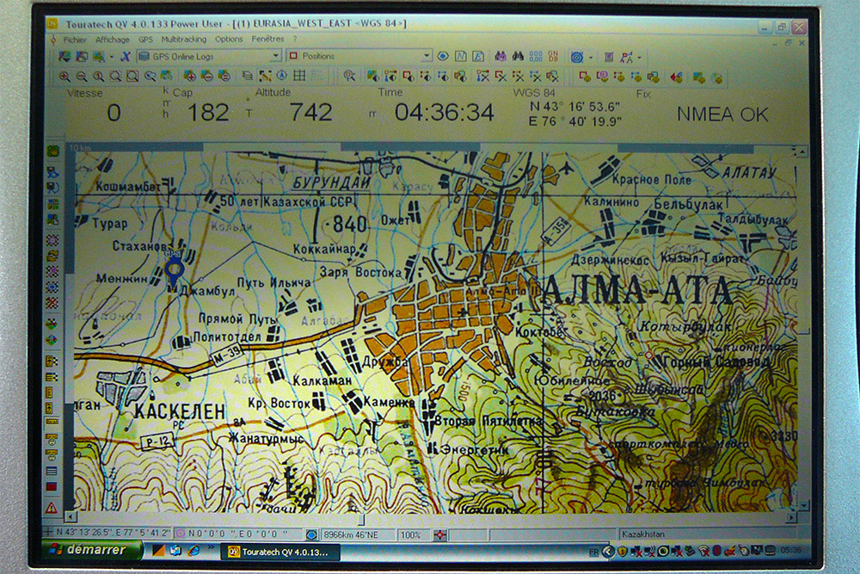The image size is (860, 574).
Task: Toggle the eye visibility icon
Action: coord(443,56)
